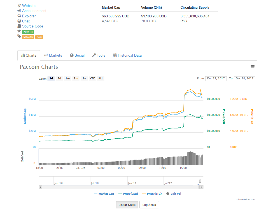Click the magnifier icon beside Explorer
This screenshot has width=273, height=214.
coord(19,16)
